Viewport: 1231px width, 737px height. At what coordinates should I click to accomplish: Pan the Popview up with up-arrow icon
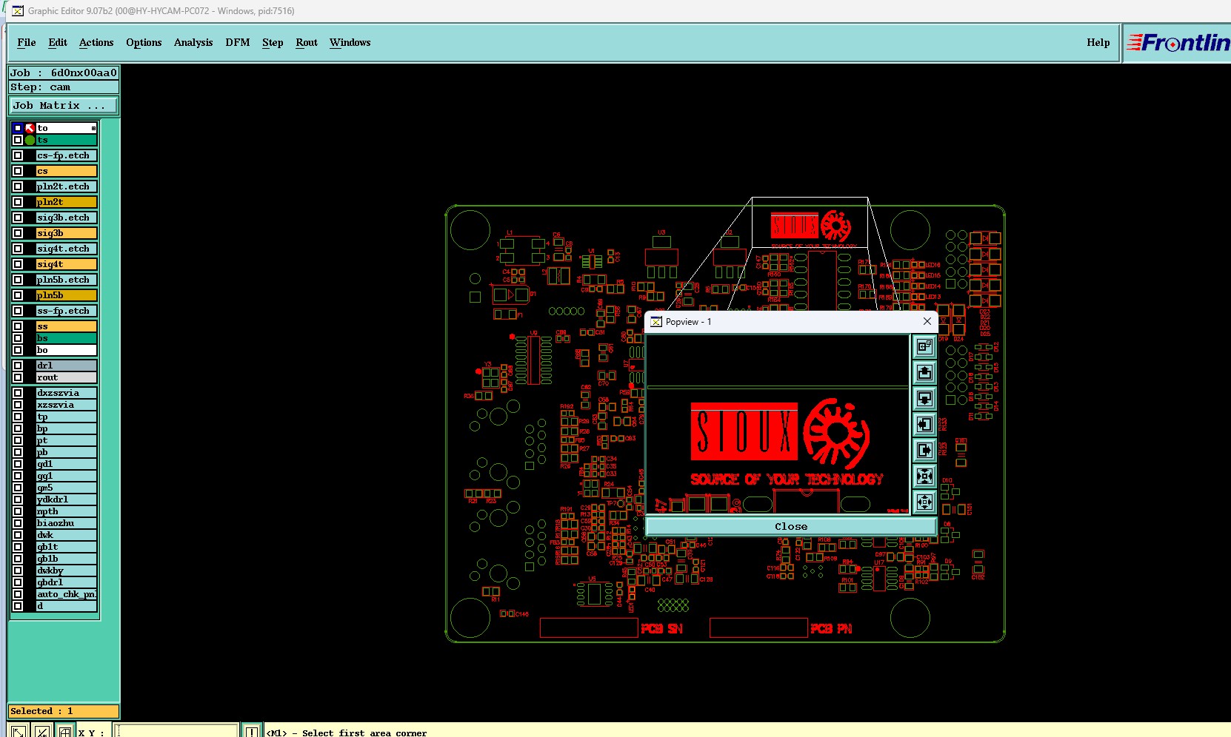(924, 372)
